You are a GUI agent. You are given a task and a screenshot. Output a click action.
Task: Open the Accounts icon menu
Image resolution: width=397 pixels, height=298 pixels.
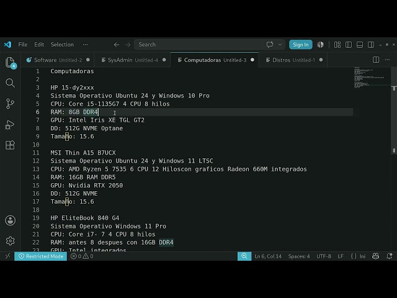pos(10,220)
